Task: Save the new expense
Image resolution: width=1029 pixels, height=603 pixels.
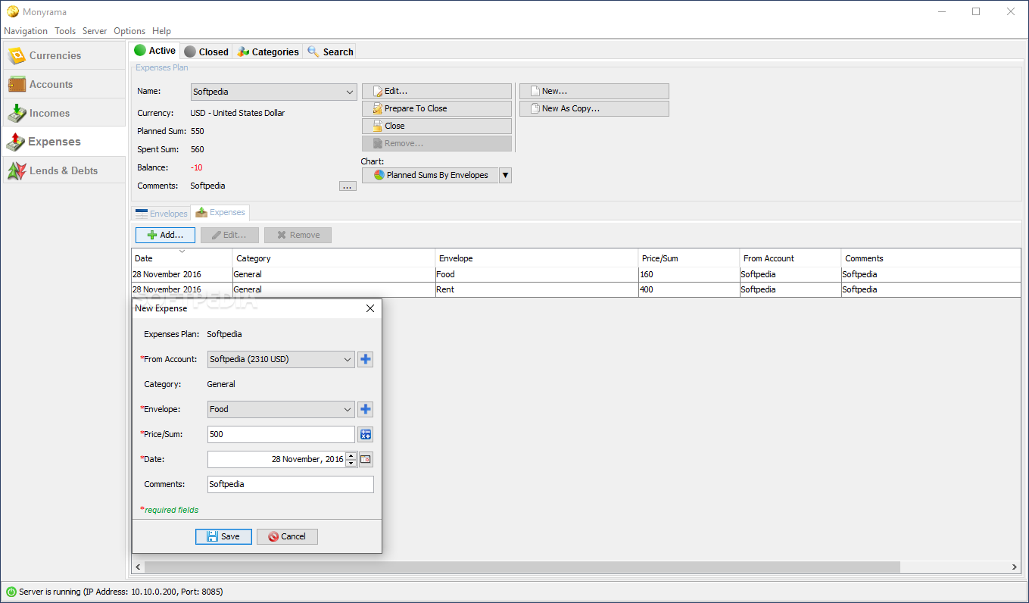Action: 223,536
